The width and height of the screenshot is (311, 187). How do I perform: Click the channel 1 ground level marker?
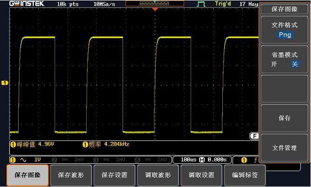pos(5,83)
